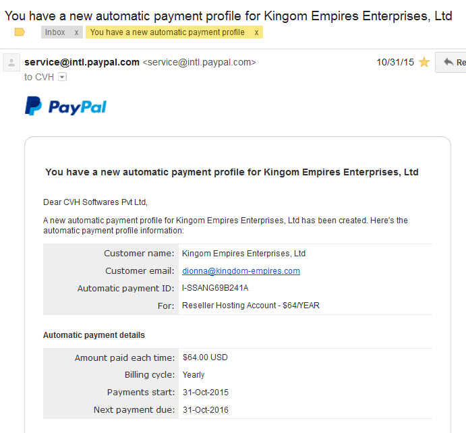Select the automatic payment ID I-SSANG69B241A
This screenshot has width=466, height=433.
(215, 288)
